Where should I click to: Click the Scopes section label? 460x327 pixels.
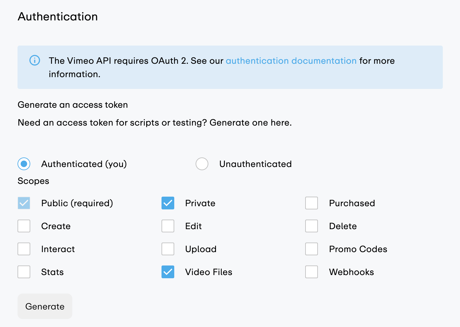point(33,181)
